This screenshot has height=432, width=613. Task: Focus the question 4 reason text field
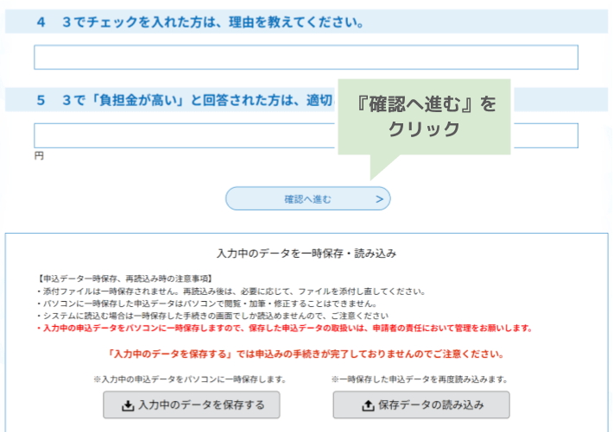306,58
